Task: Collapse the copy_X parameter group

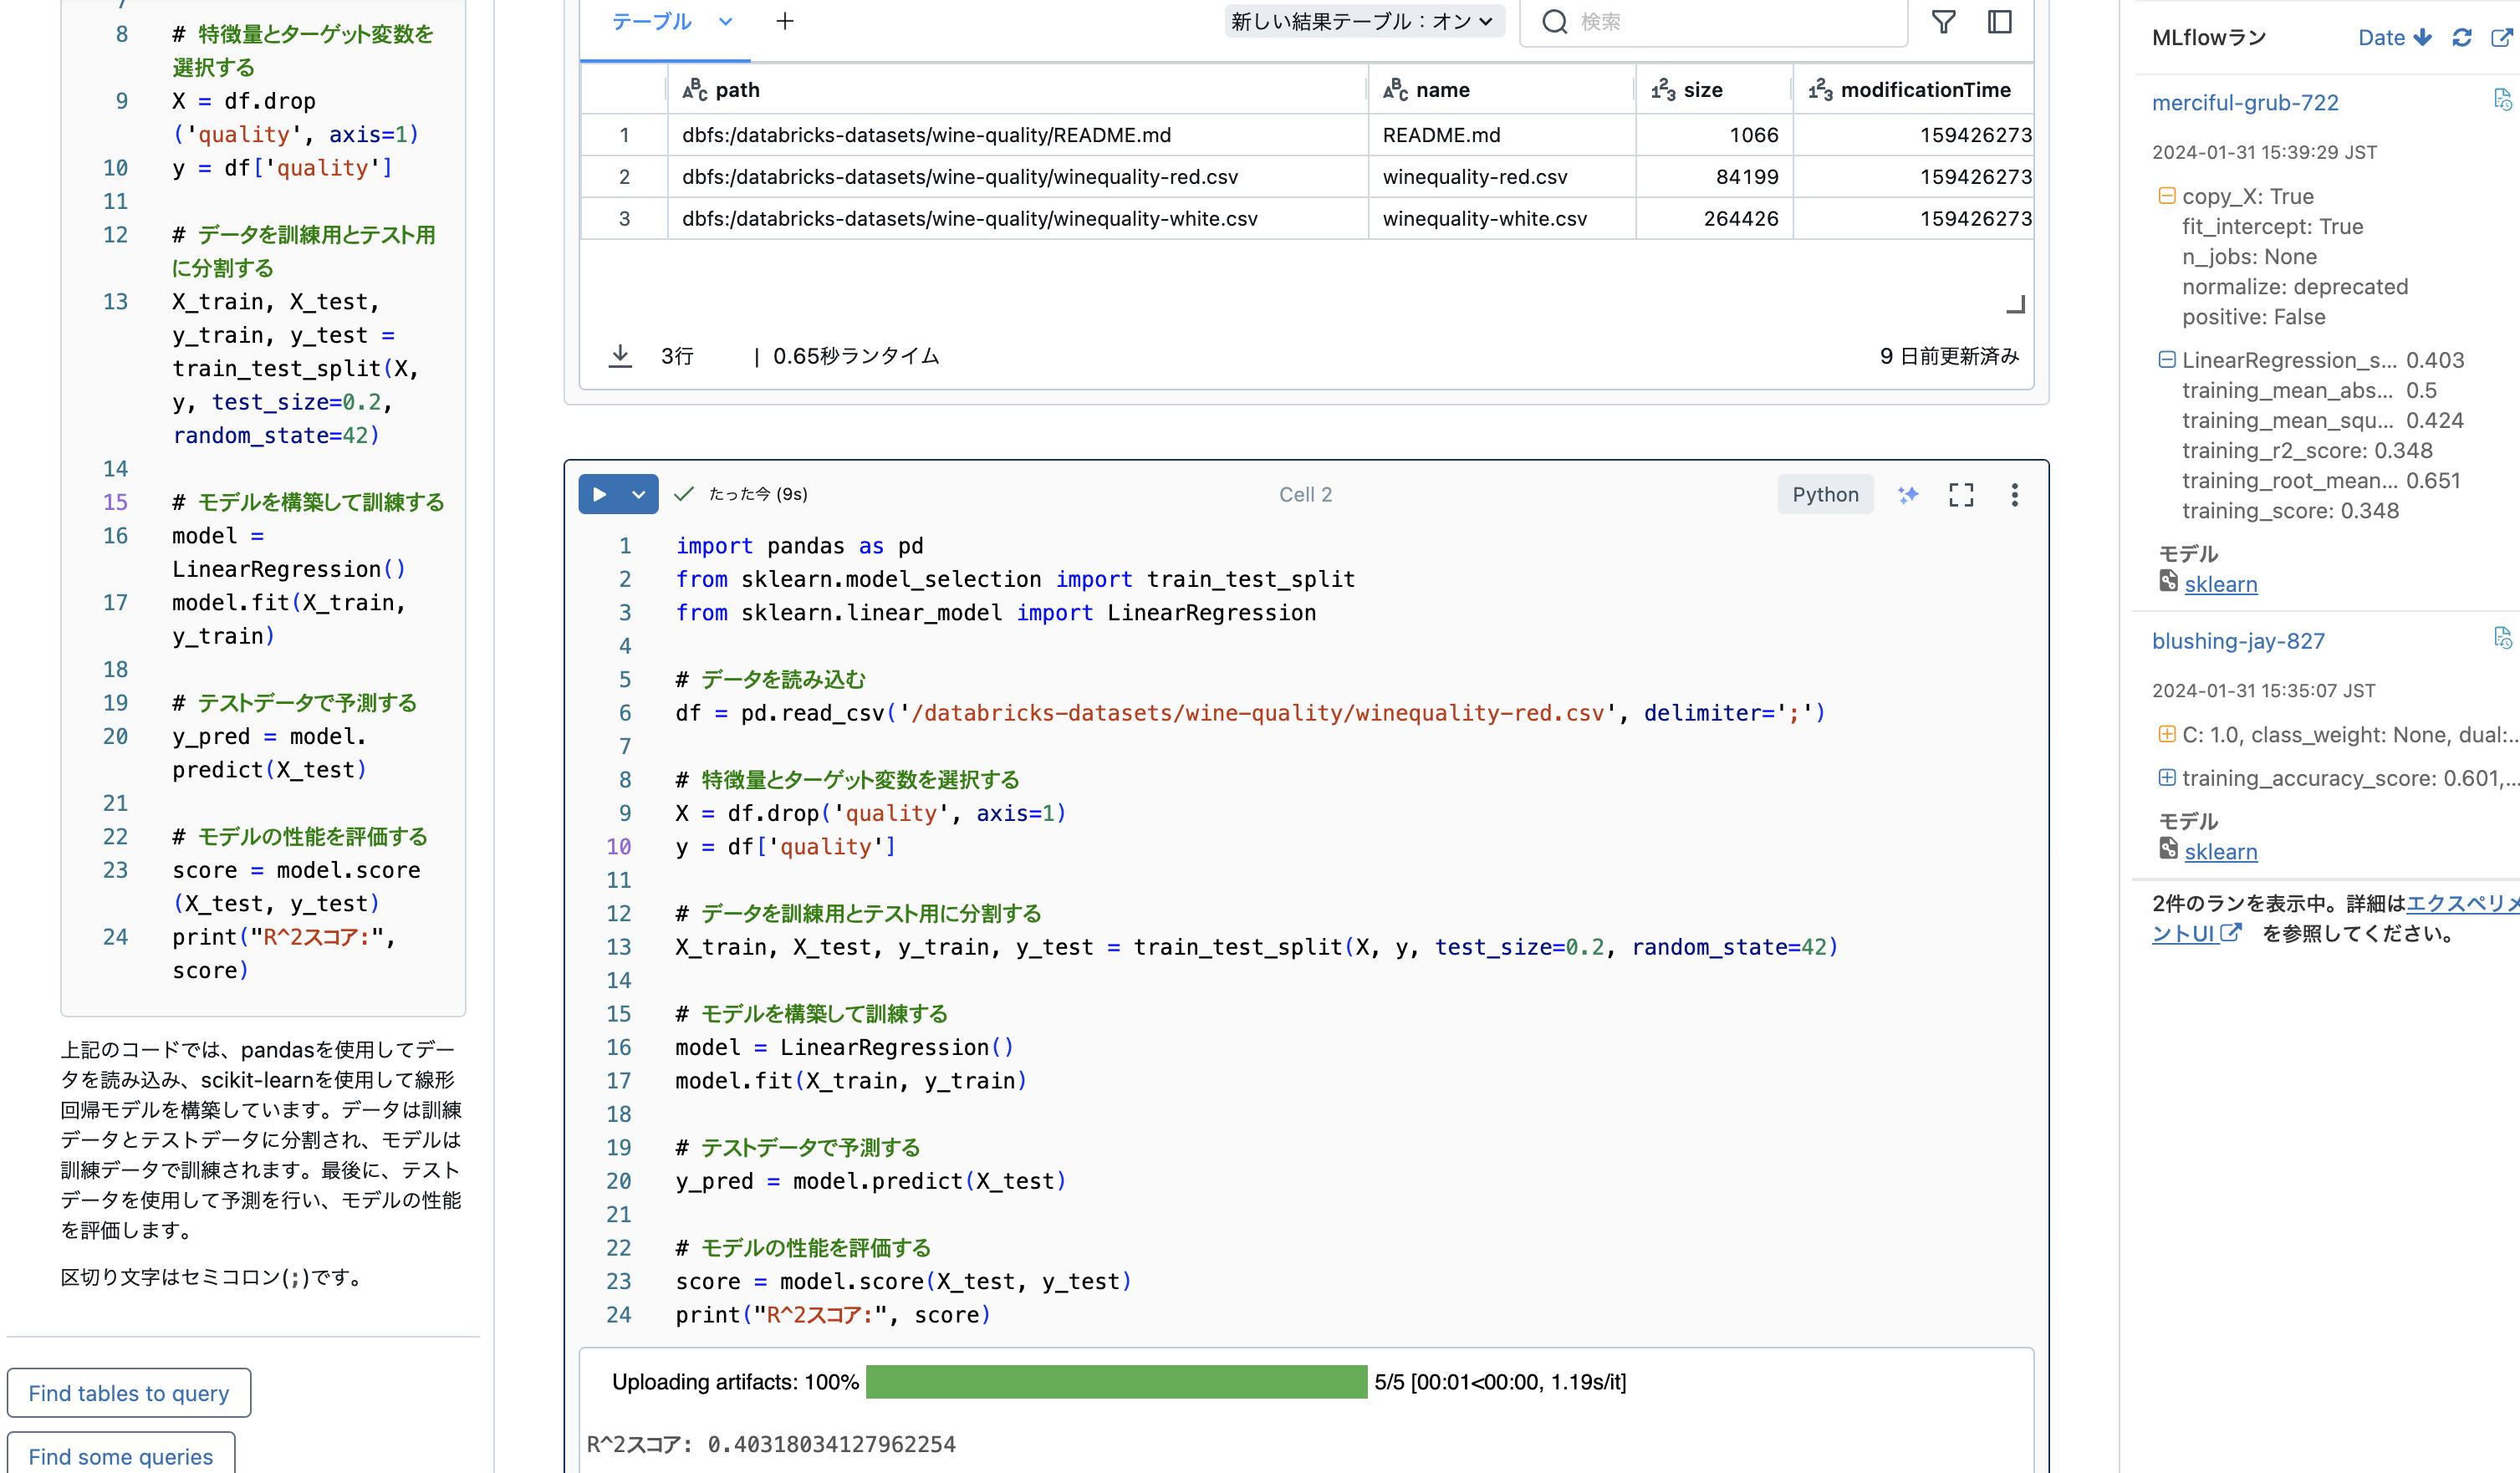Action: click(2167, 196)
